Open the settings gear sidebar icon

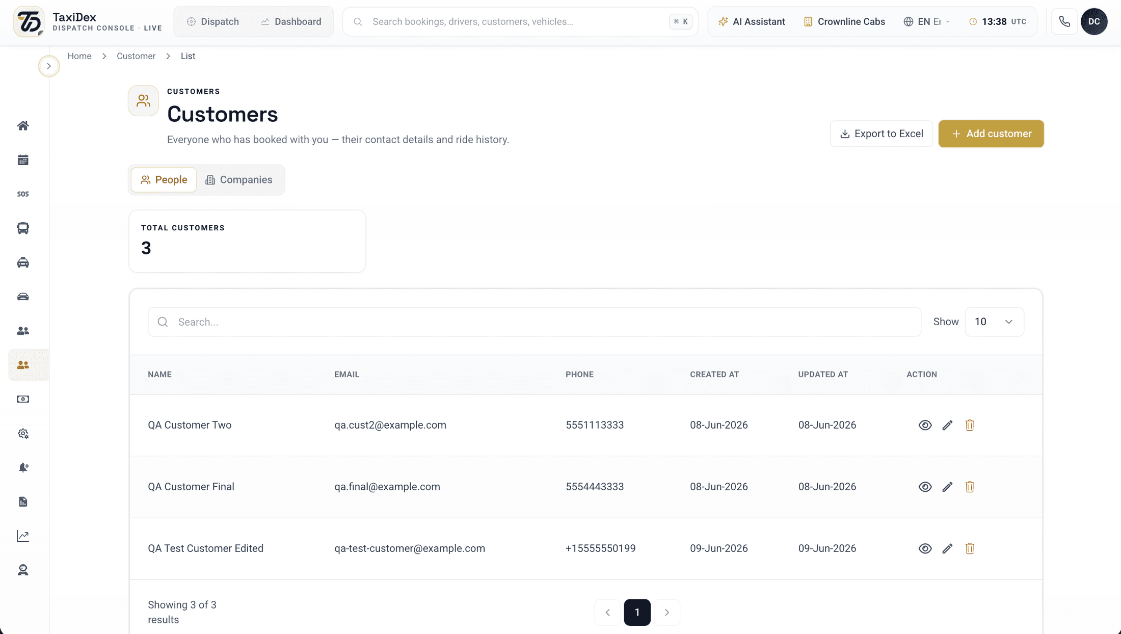point(23,433)
